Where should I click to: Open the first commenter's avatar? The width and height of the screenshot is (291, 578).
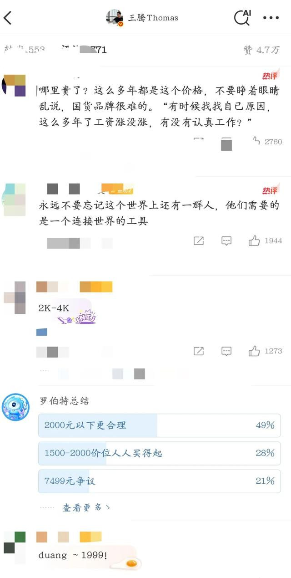tap(14, 85)
